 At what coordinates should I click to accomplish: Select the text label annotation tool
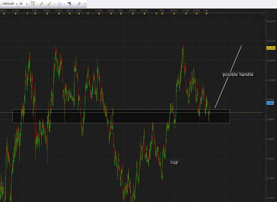point(70,4)
